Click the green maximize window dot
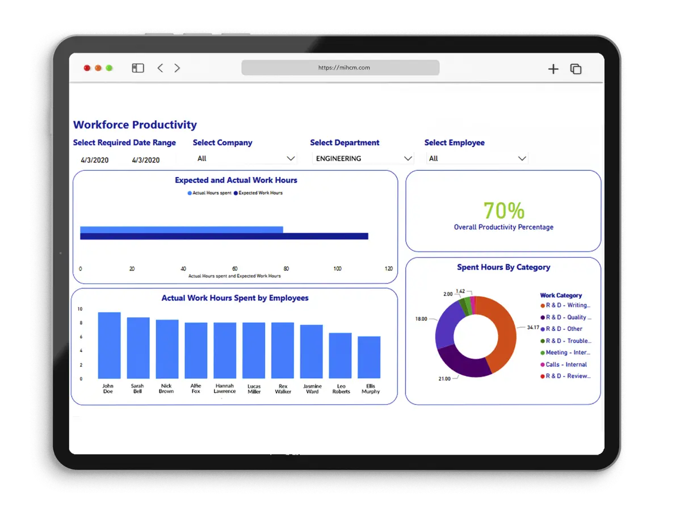This screenshot has height=529, width=676. [110, 68]
